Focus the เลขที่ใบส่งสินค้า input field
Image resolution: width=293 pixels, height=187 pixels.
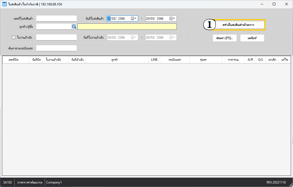56,18
